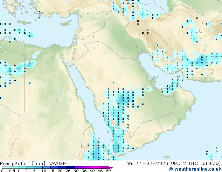222x172 pixels.
Task: Click the '7' rainfall value on the map
Action: pyautogui.click(x=123, y=101)
